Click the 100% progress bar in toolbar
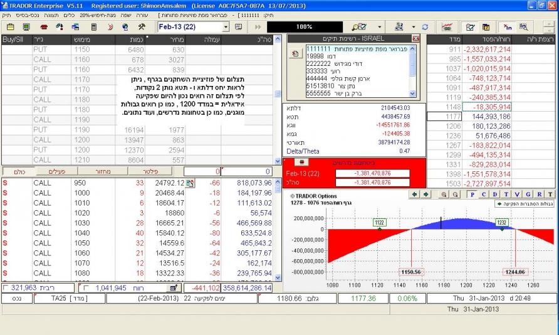This screenshot has width=559, height=335. pos(305,28)
